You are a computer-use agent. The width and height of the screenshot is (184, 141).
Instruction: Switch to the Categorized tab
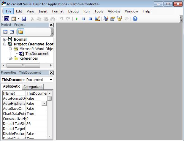coord(33,87)
